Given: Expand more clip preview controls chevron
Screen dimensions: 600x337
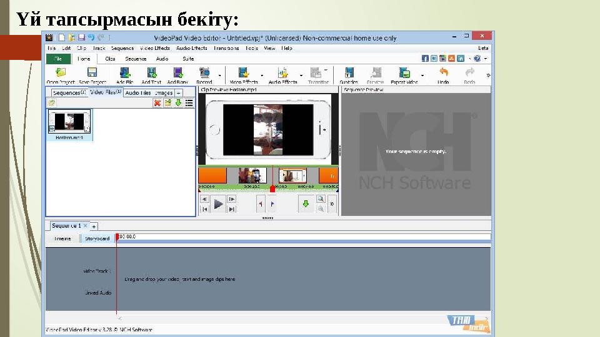Looking at the screenshot, I should click(332, 204).
